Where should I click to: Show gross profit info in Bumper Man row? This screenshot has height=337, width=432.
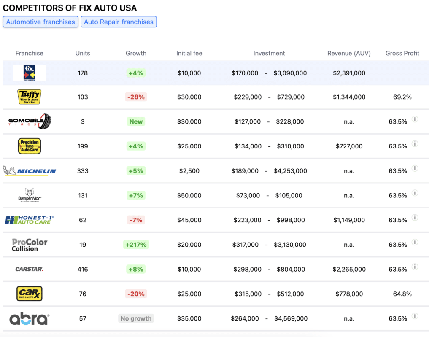415,193
